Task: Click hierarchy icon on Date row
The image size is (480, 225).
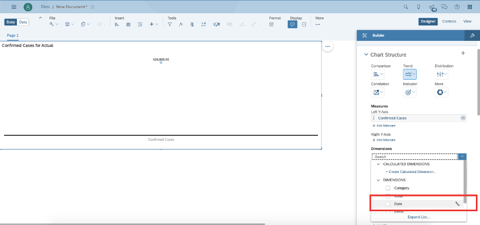Action: (x=458, y=204)
